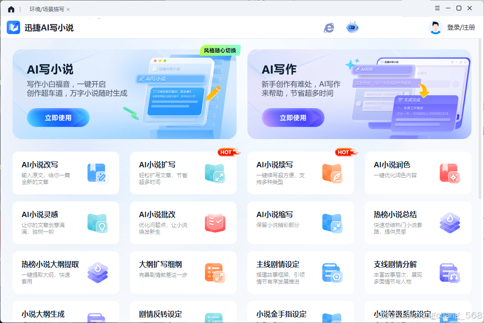
Task: Open AI小说改写 card title
Action: [x=40, y=165]
